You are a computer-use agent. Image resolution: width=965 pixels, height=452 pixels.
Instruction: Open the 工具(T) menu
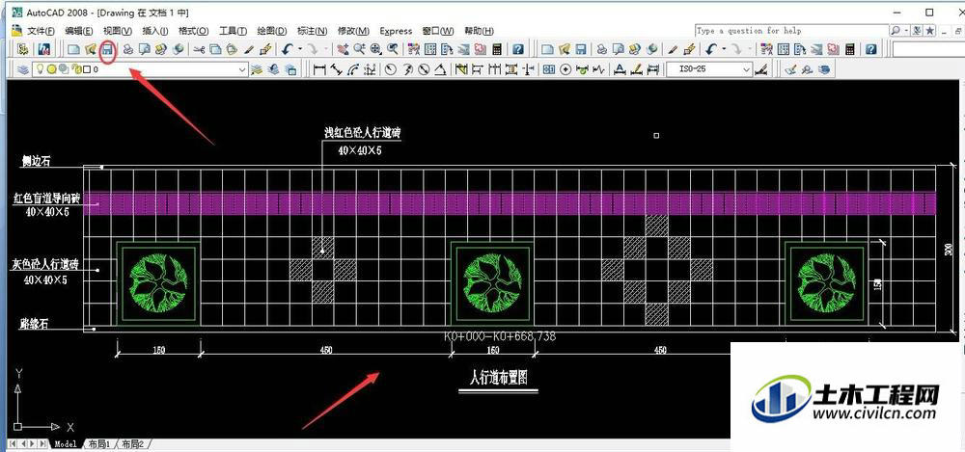(233, 31)
